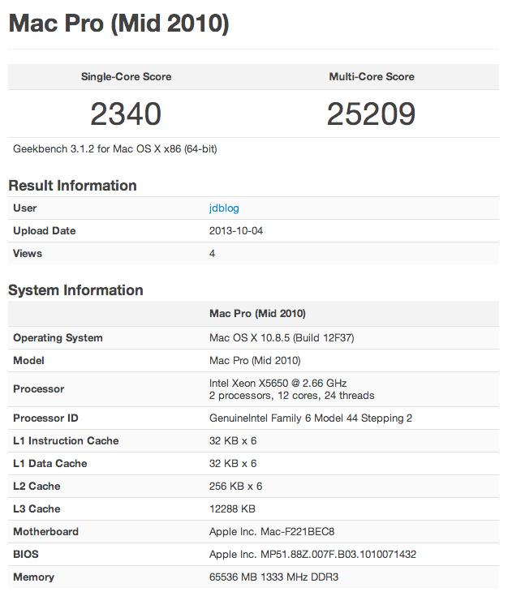The image size is (508, 592).
Task: Select the 2 processors, 12 cores line
Action: tap(292, 395)
